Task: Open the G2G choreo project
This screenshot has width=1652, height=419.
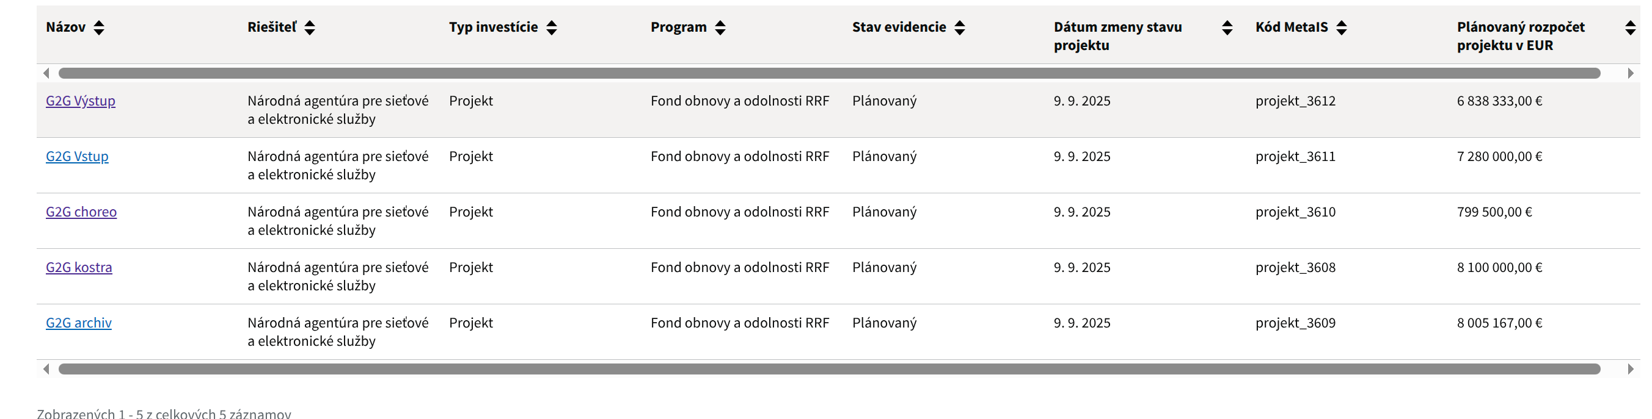Action: tap(81, 212)
